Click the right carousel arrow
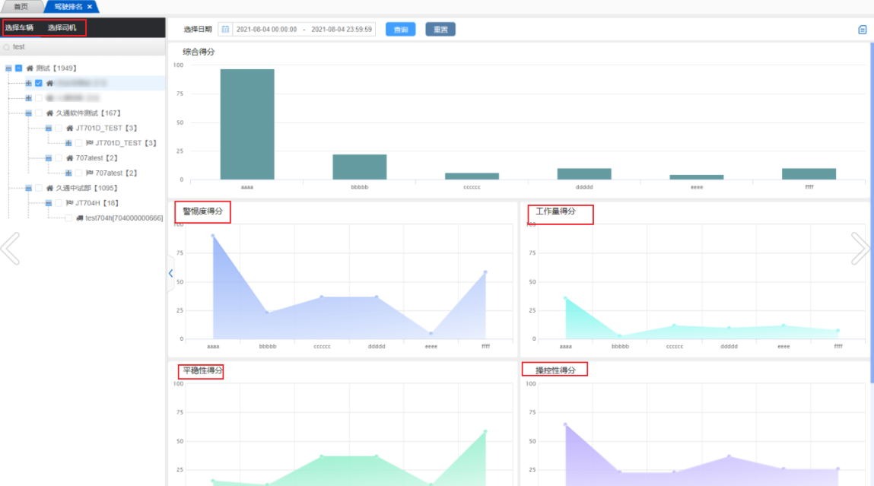The image size is (874, 486). (x=860, y=249)
